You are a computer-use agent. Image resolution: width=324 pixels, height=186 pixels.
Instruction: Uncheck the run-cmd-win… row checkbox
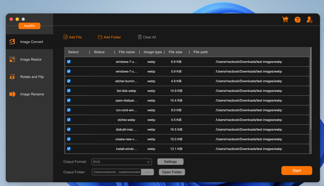[x=69, y=110]
